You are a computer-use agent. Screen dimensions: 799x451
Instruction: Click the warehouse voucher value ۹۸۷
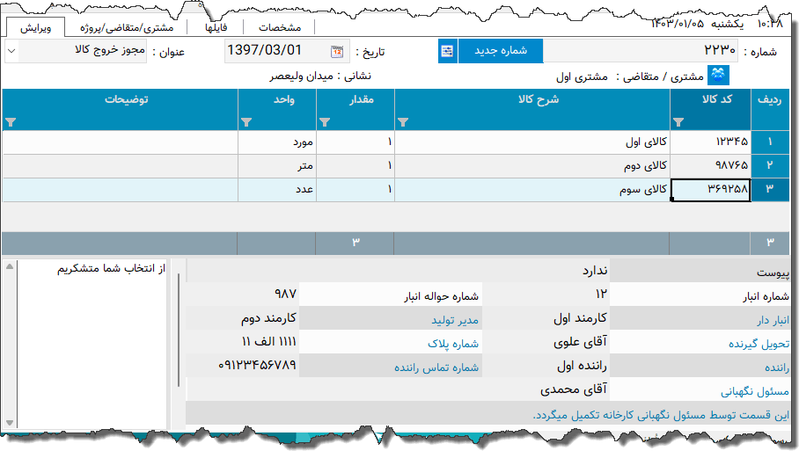pos(285,294)
